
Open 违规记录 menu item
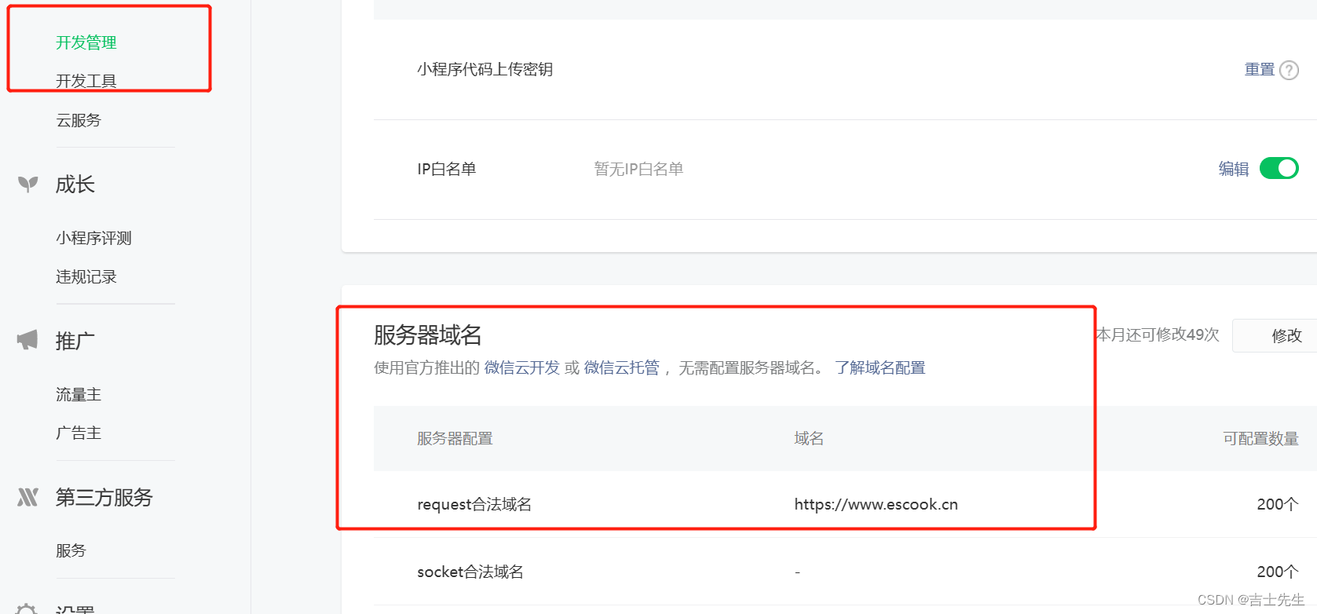tap(86, 276)
